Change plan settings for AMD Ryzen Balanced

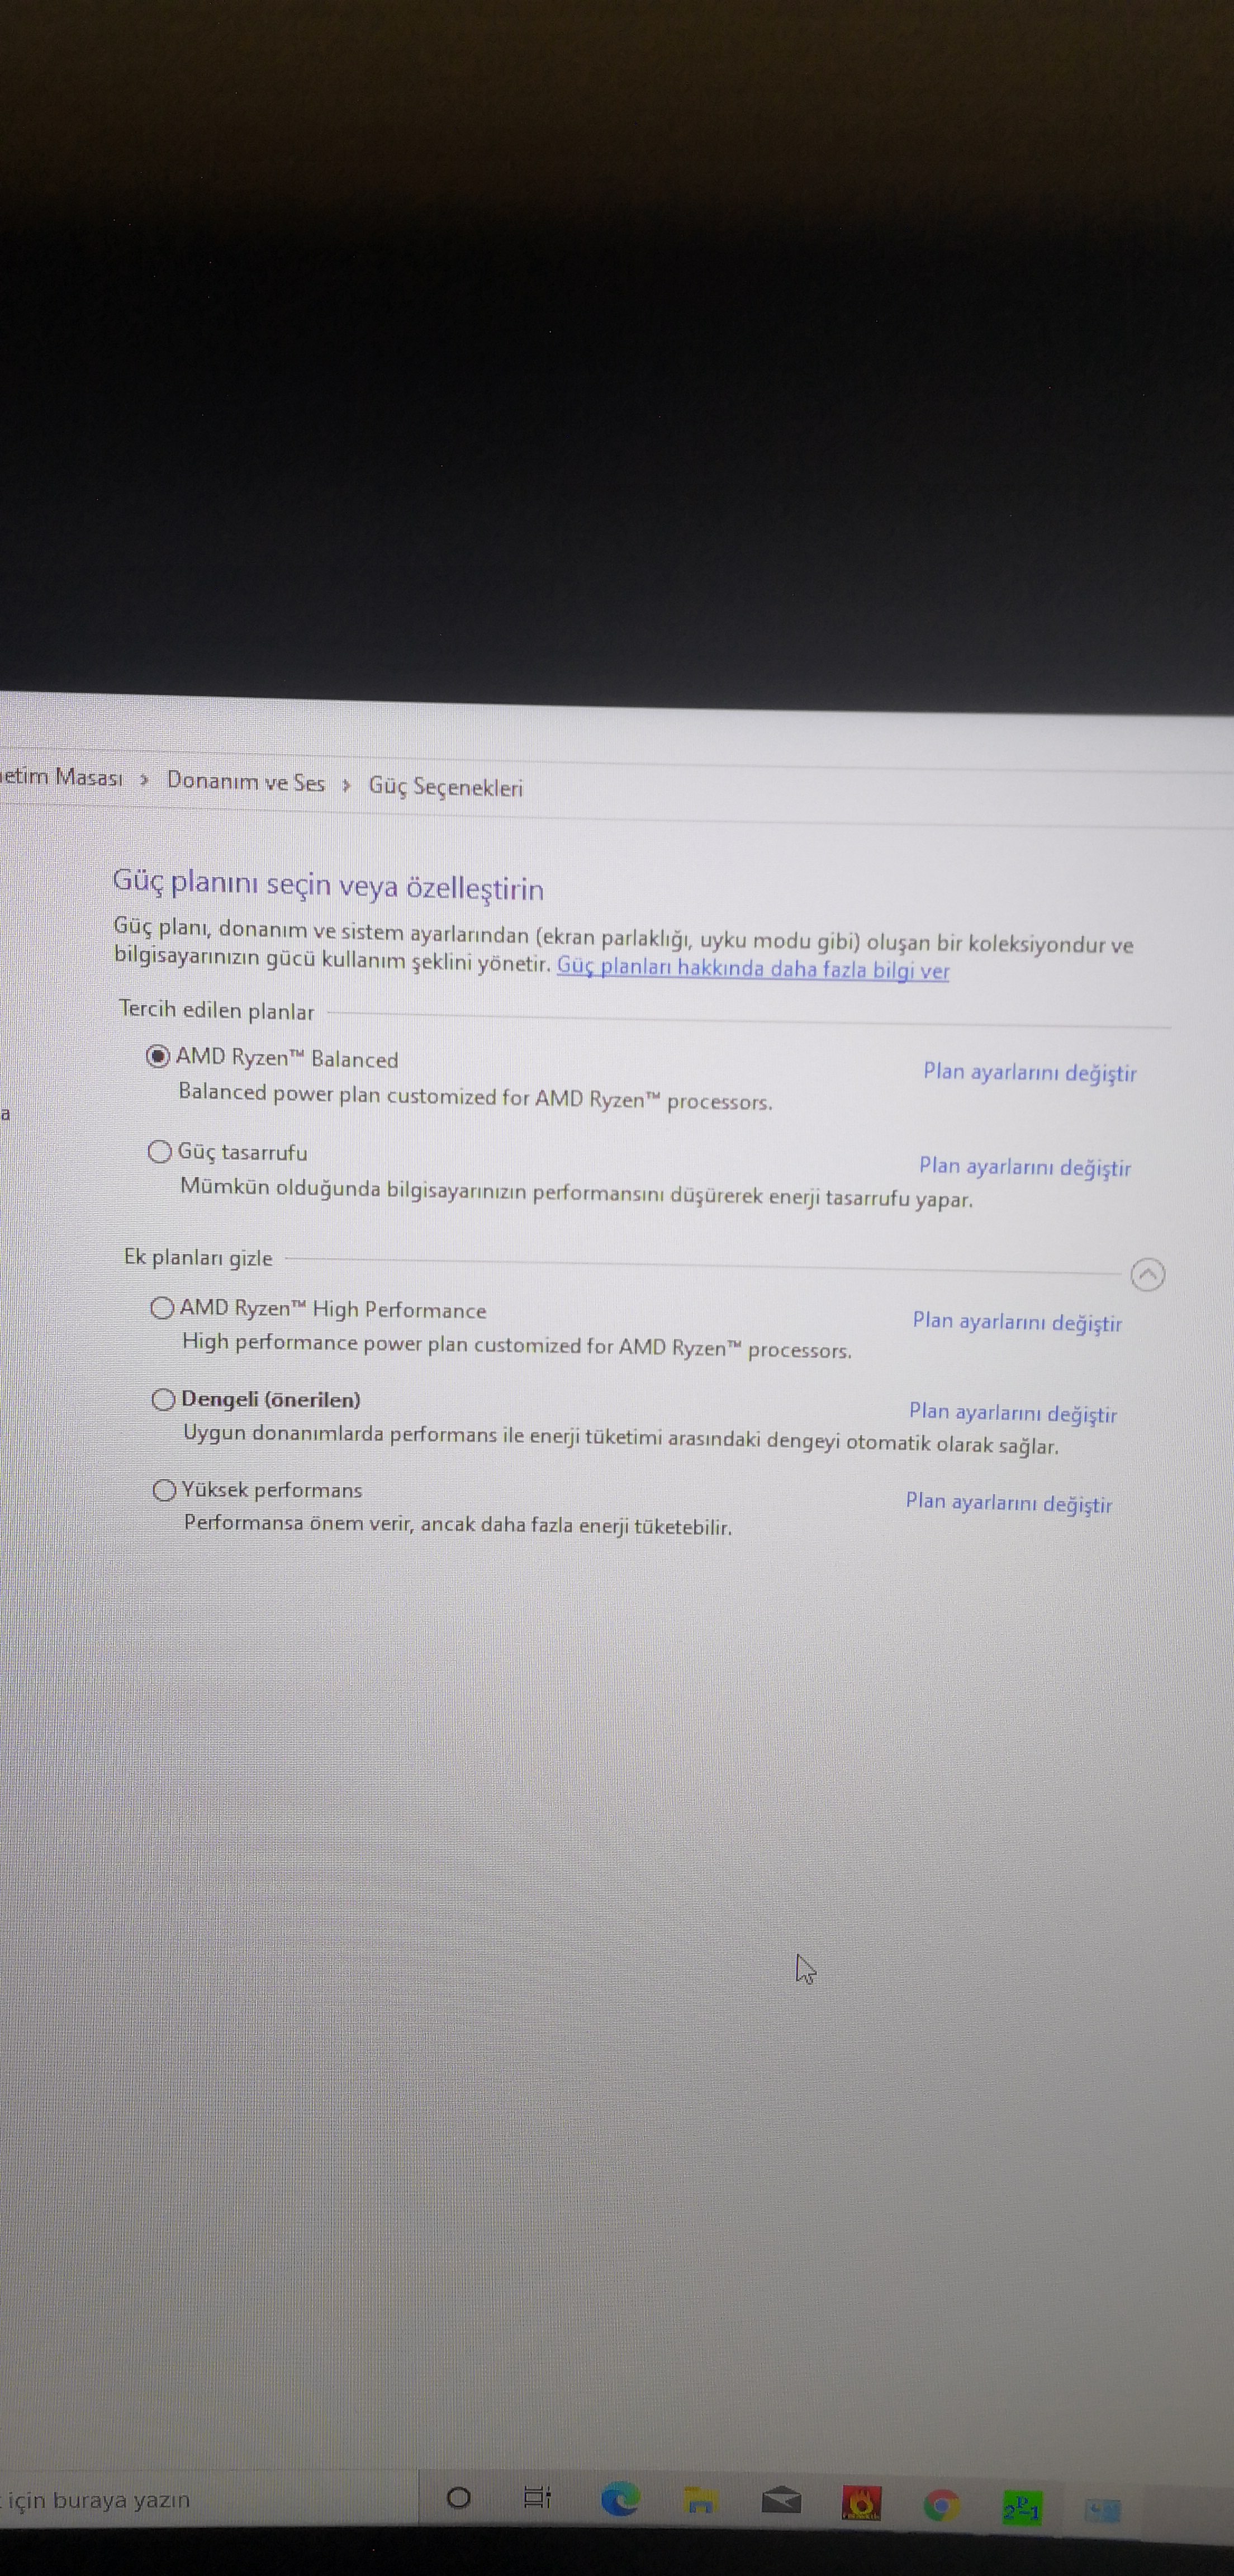[x=1029, y=1072]
